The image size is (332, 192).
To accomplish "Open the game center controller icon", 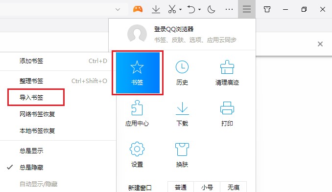I will point(138,9).
